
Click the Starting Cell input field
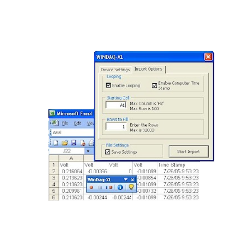116,105
